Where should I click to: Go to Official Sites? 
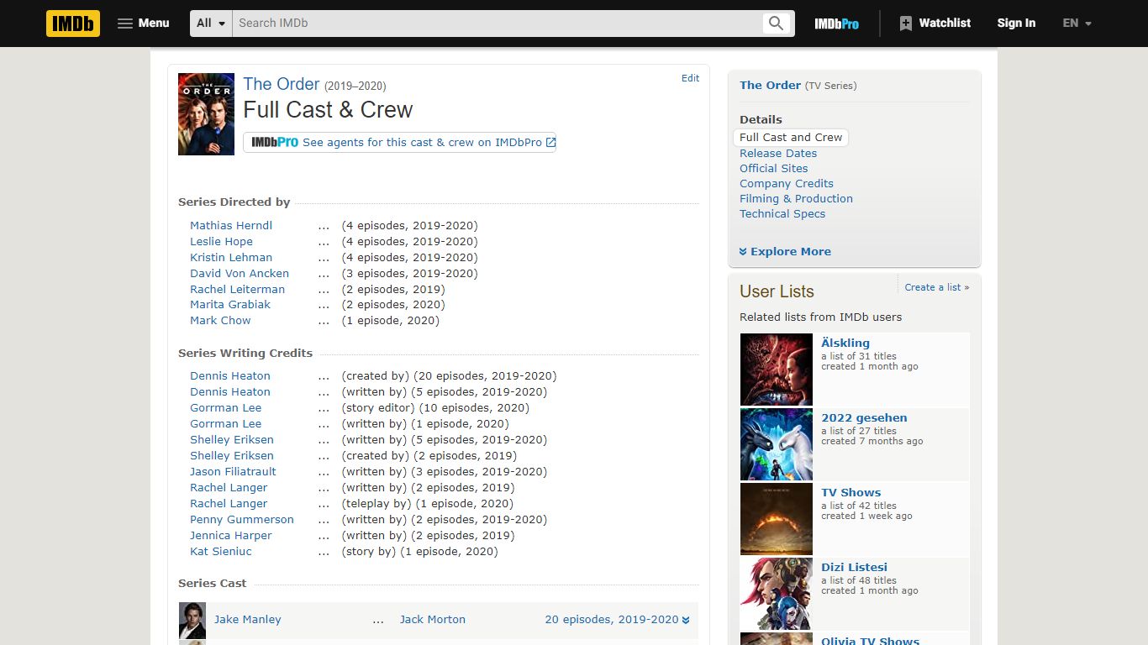[774, 169]
